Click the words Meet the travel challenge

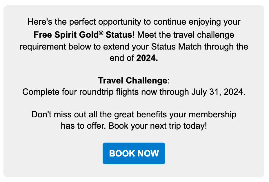click(x=186, y=35)
